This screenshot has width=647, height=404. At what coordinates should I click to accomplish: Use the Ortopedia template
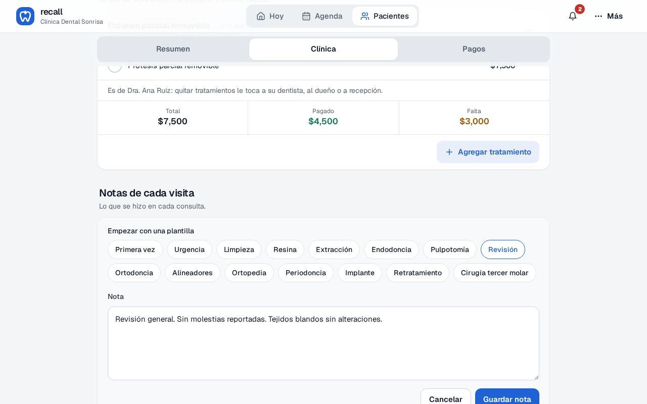tap(249, 273)
